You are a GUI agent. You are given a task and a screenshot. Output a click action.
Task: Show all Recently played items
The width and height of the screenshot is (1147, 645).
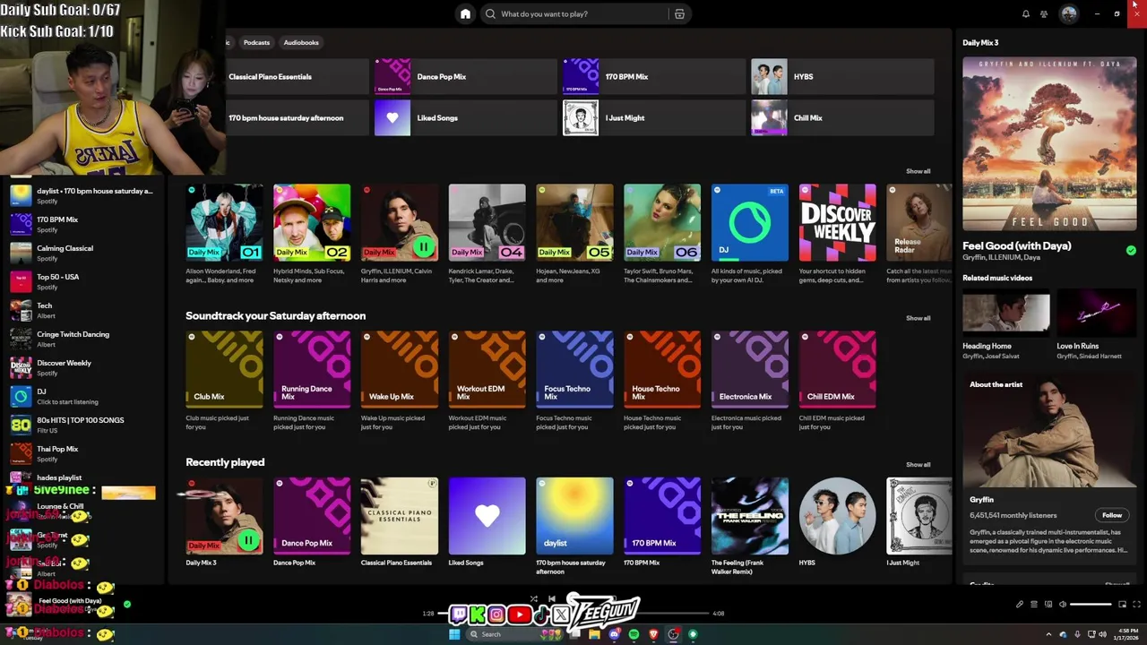click(918, 465)
